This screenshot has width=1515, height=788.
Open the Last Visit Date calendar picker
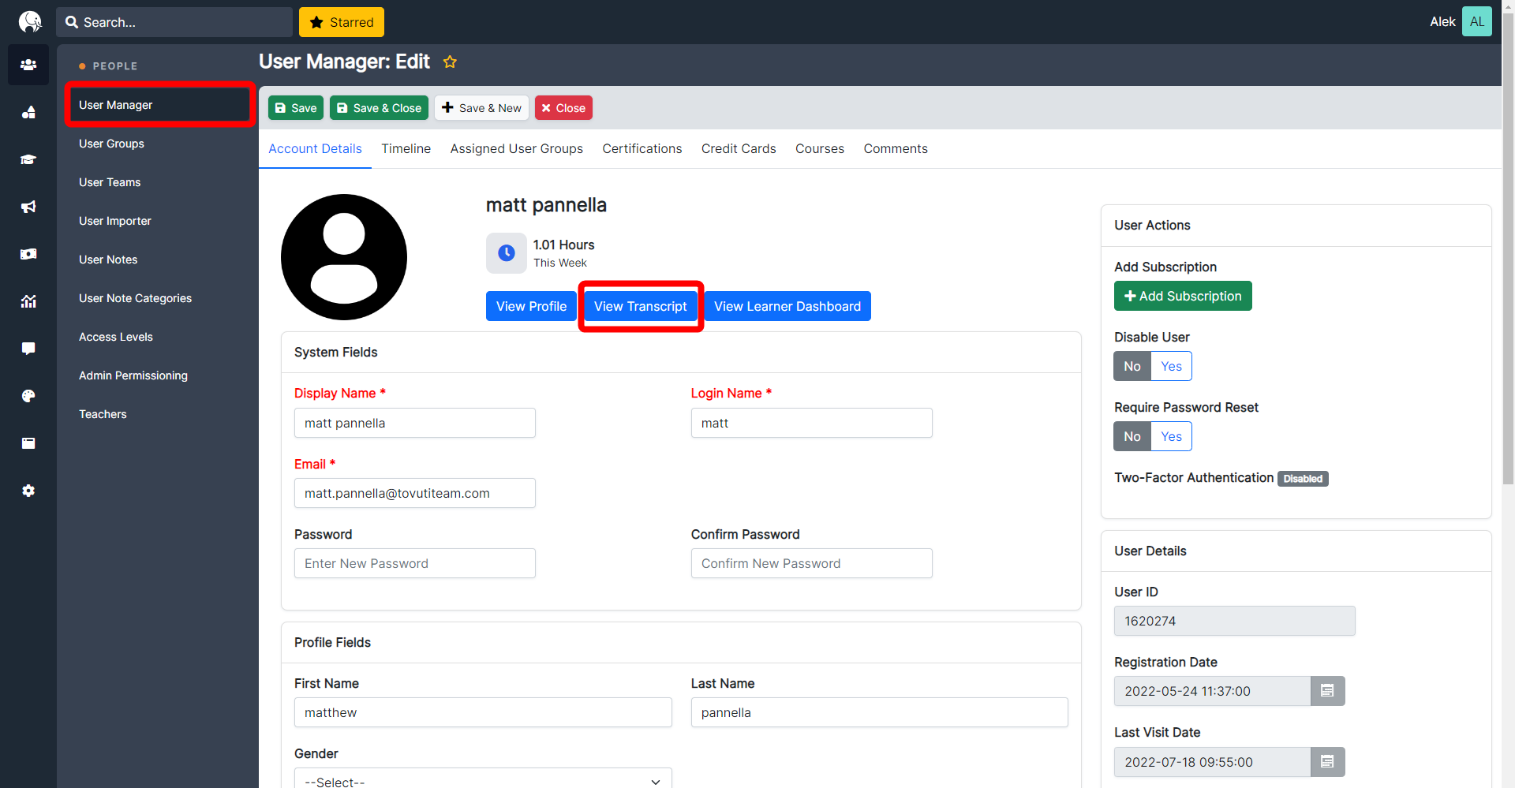pyautogui.click(x=1327, y=762)
